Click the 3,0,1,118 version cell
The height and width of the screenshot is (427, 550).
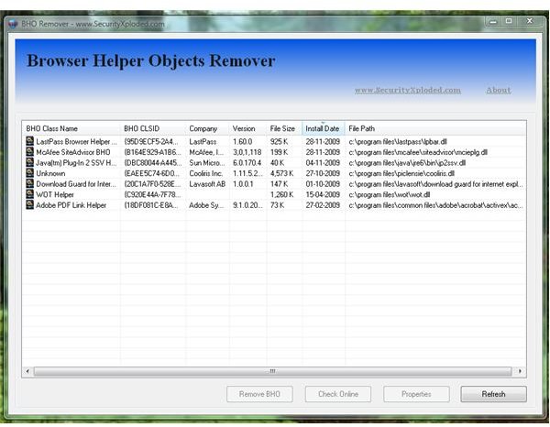247,152
